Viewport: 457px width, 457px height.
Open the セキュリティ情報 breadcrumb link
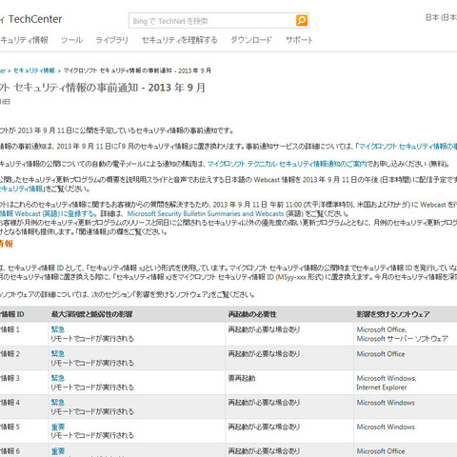click(34, 70)
